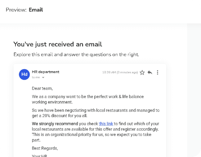
Task: Open the "this link" hyperlink
Action: (106, 124)
